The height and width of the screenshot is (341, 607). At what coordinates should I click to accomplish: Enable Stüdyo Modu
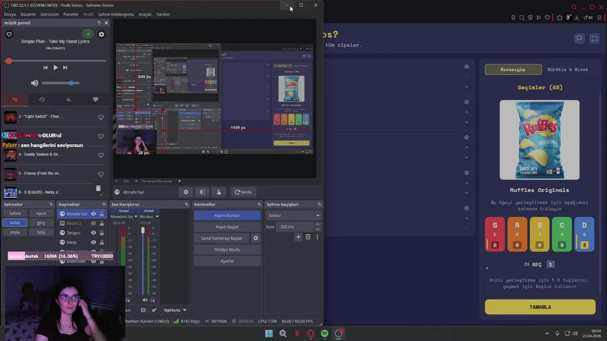(x=227, y=250)
